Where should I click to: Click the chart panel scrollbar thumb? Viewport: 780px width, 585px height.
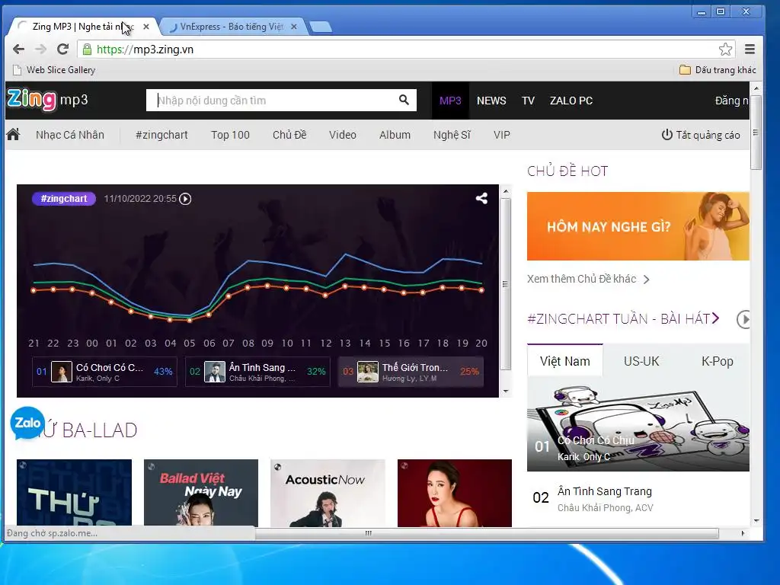click(x=506, y=284)
